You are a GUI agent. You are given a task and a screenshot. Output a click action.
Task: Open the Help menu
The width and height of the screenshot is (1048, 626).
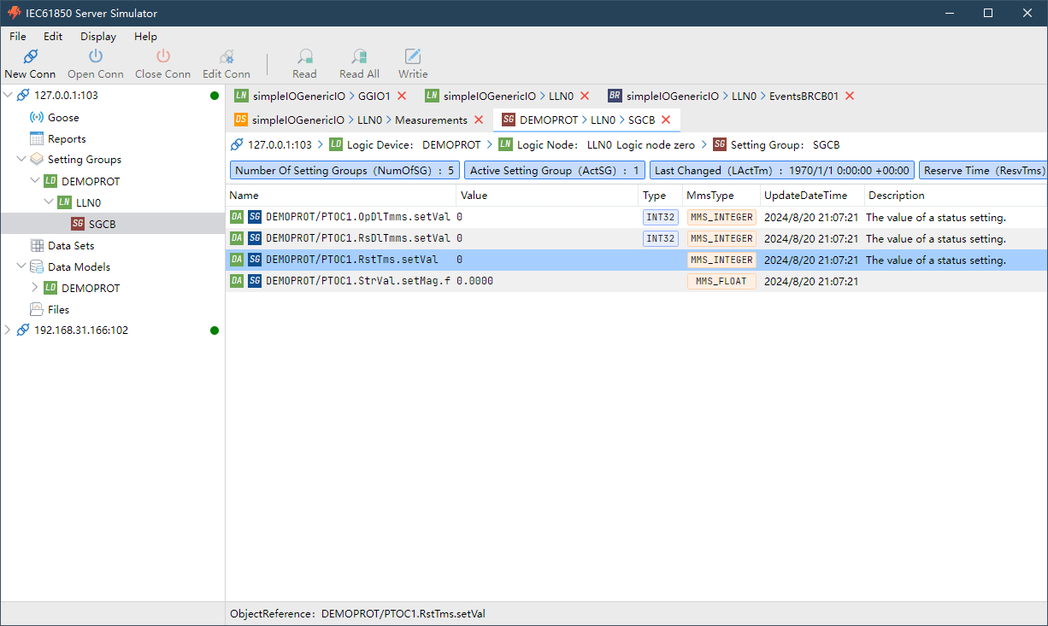[x=145, y=37]
